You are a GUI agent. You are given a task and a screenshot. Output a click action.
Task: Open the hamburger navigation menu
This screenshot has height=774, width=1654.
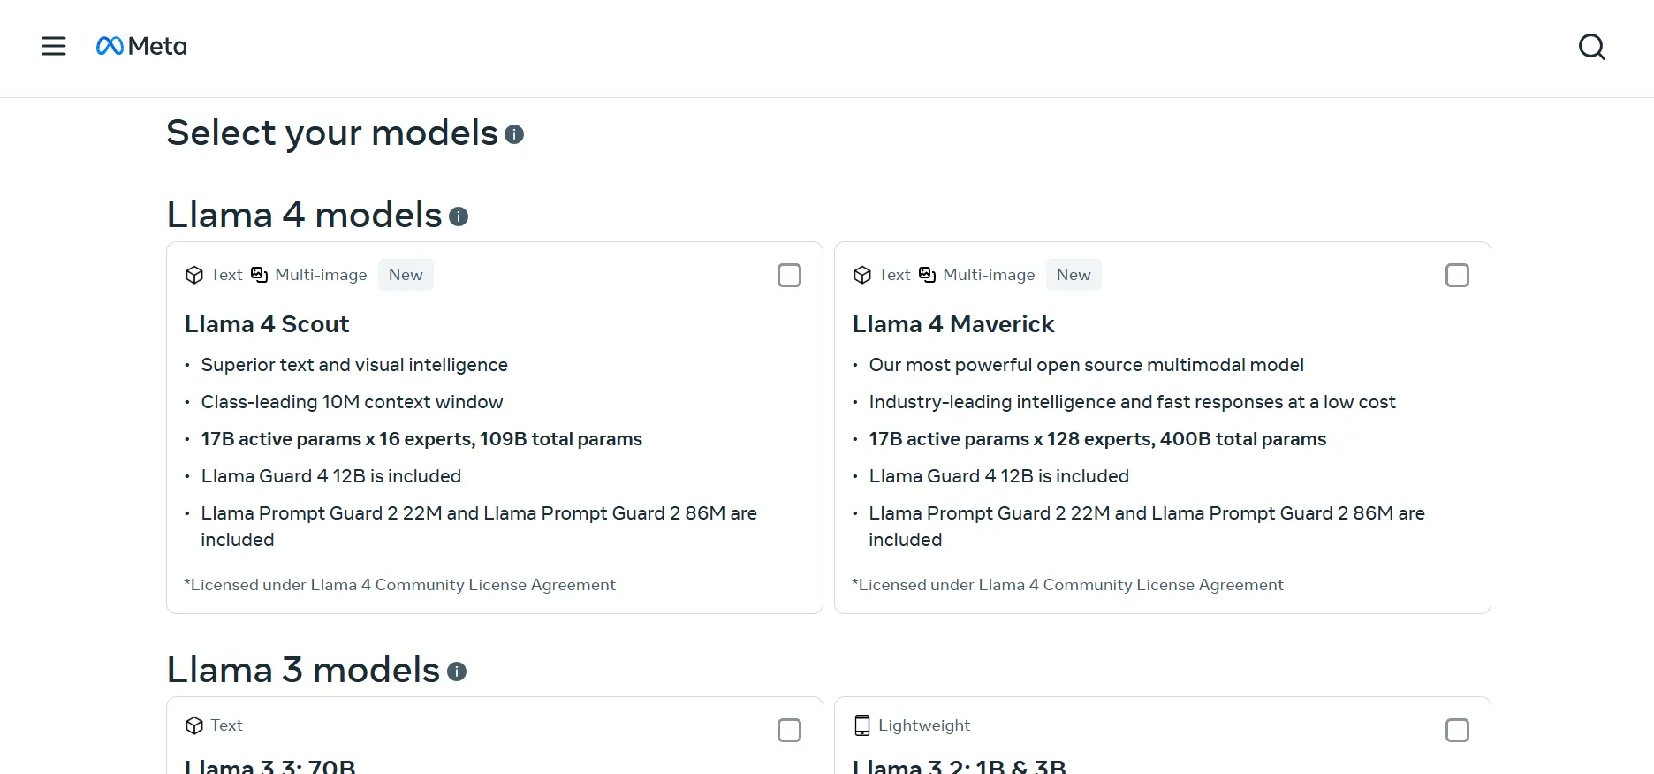(54, 46)
